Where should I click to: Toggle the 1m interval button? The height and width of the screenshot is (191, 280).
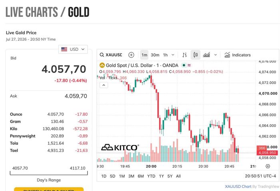[144, 55]
